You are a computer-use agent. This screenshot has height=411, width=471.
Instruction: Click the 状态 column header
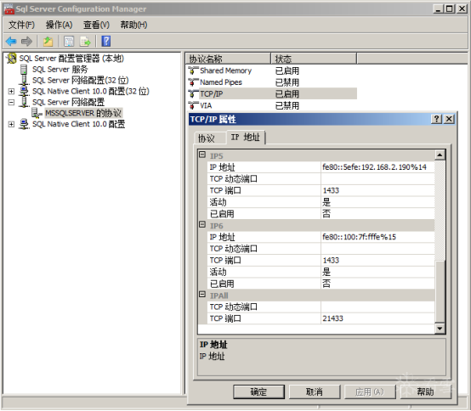(x=314, y=59)
